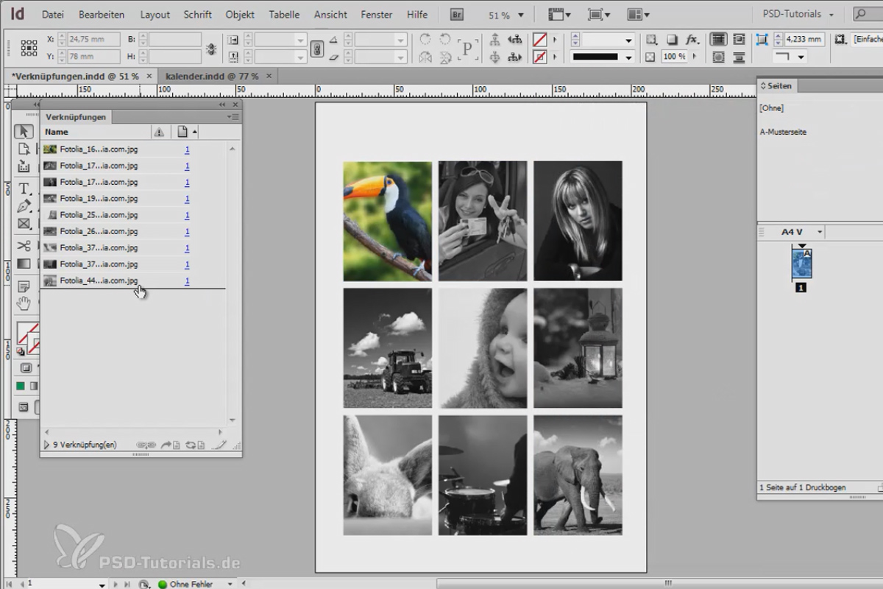Open the corner shape dropdown
The height and width of the screenshot is (589, 883).
point(790,57)
